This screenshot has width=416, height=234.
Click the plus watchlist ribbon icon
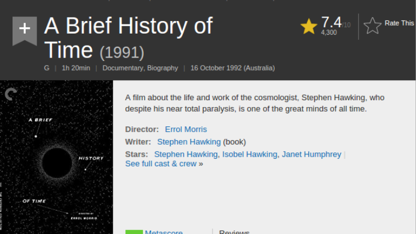25,30
